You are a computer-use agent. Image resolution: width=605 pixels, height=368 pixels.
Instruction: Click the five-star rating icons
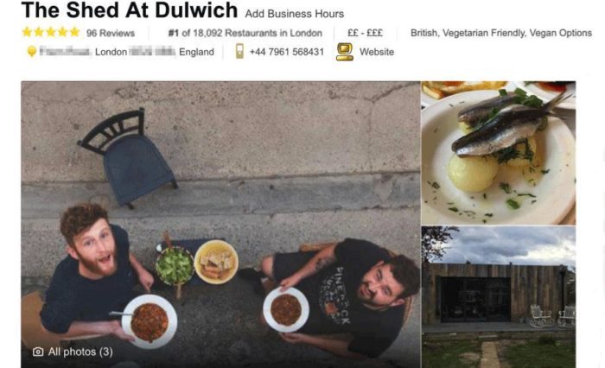(50, 32)
